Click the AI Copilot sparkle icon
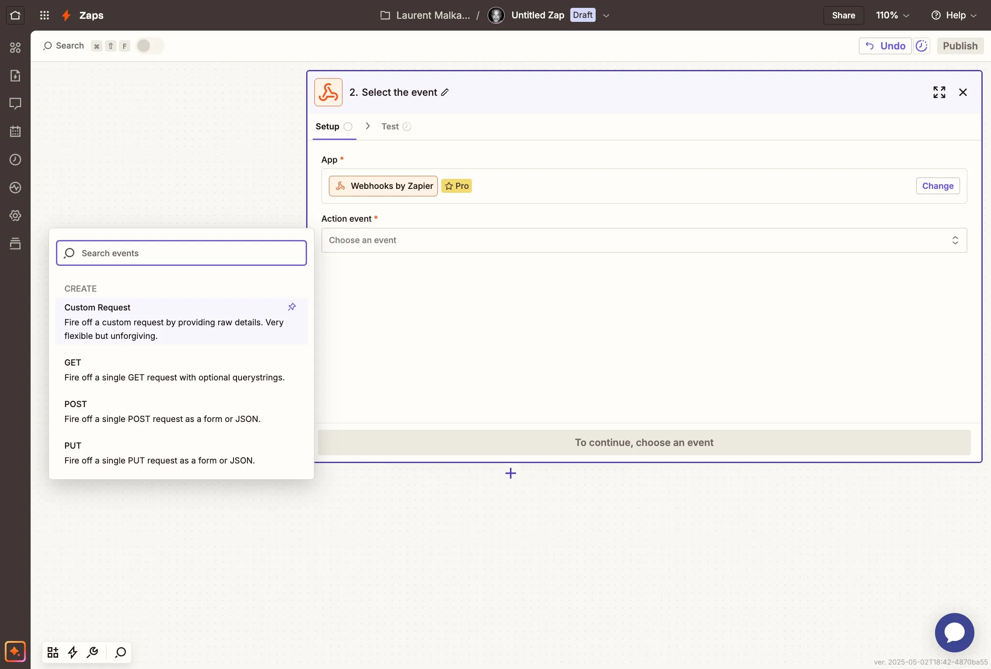The image size is (991, 669). [15, 652]
